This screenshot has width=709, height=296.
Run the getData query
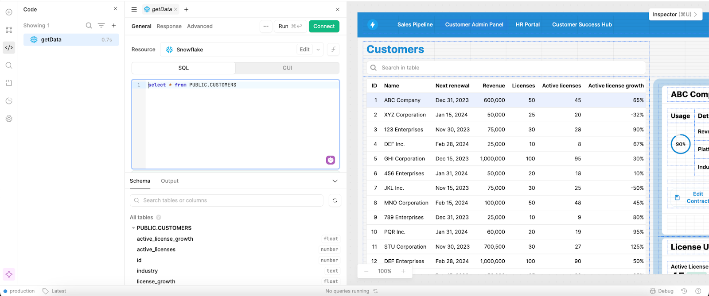tap(290, 26)
